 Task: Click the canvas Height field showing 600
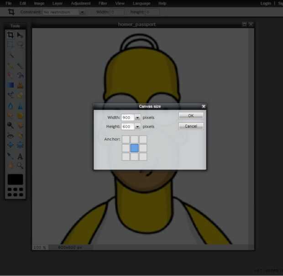[128, 127]
